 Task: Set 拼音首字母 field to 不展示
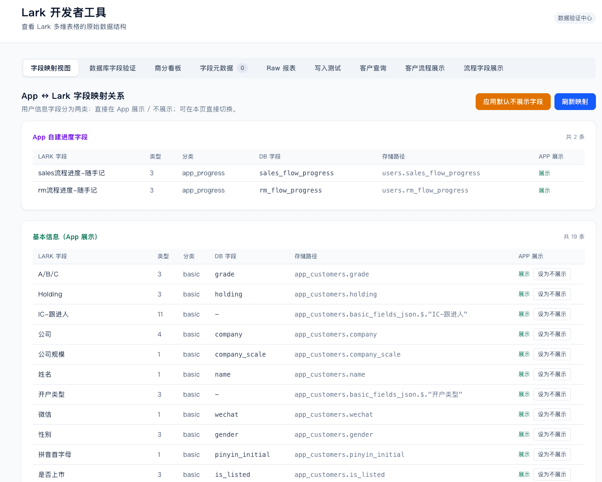552,454
